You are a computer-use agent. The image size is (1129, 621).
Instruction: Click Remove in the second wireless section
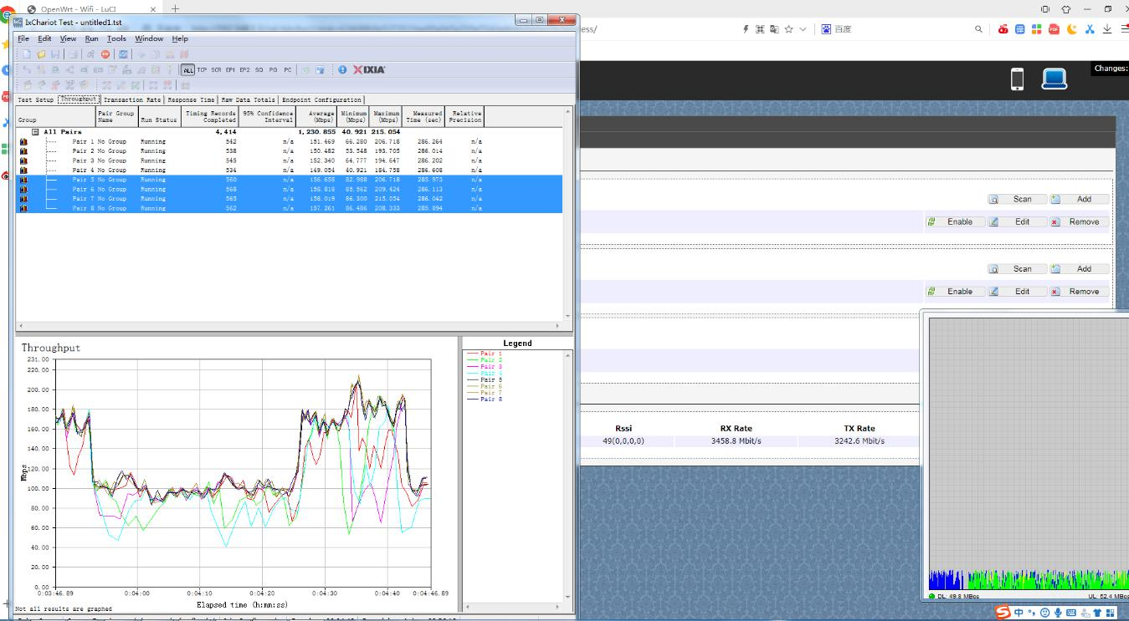coord(1080,292)
